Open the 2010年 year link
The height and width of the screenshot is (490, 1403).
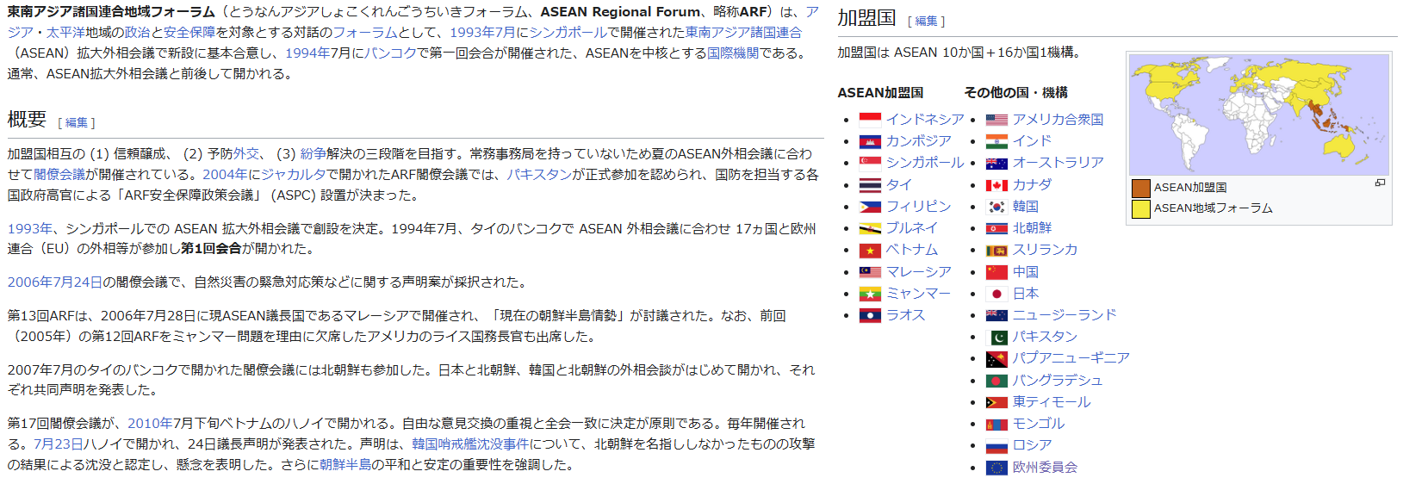coord(150,423)
